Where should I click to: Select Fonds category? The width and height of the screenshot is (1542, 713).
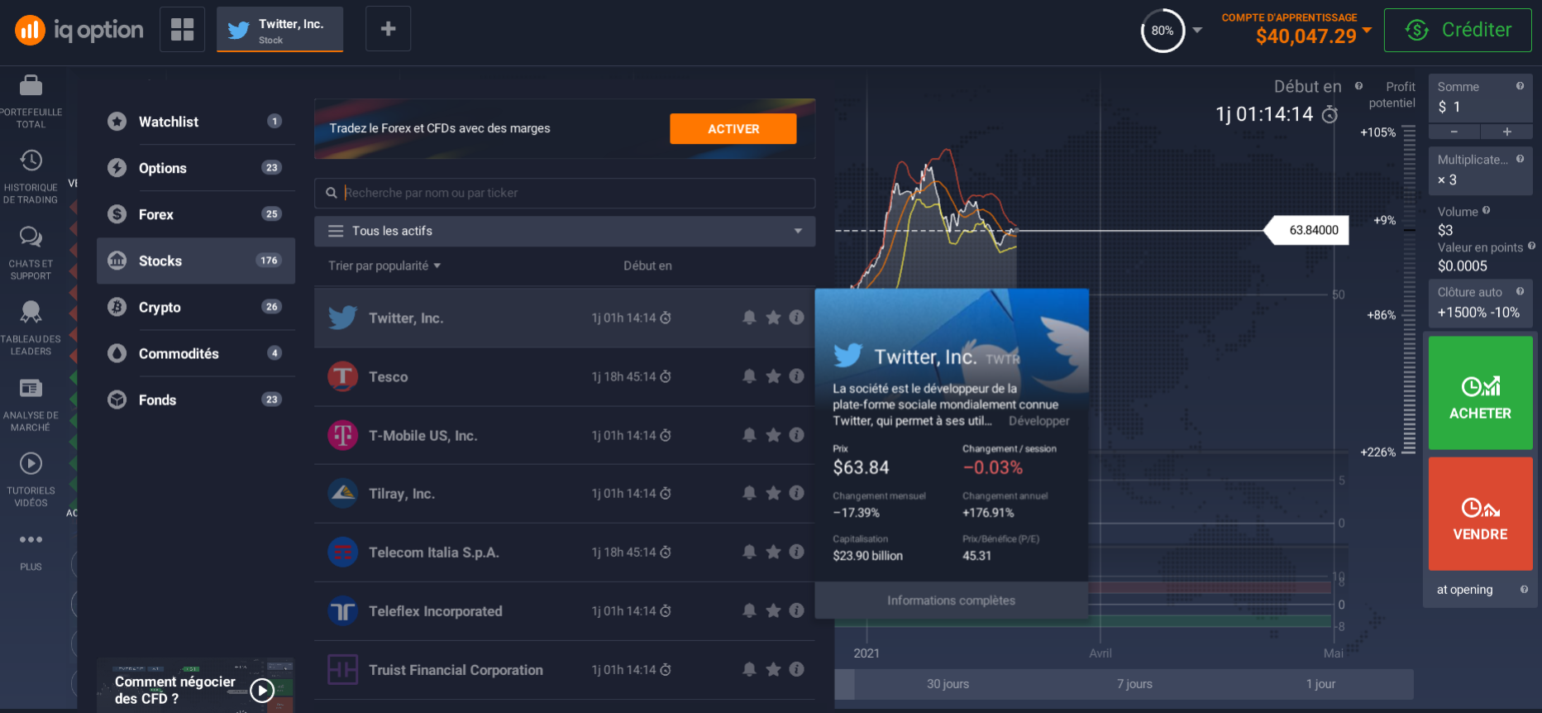click(x=196, y=400)
